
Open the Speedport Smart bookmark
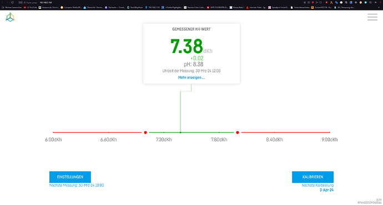tap(279, 8)
